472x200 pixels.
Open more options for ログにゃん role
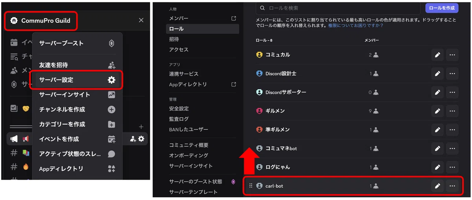(452, 167)
